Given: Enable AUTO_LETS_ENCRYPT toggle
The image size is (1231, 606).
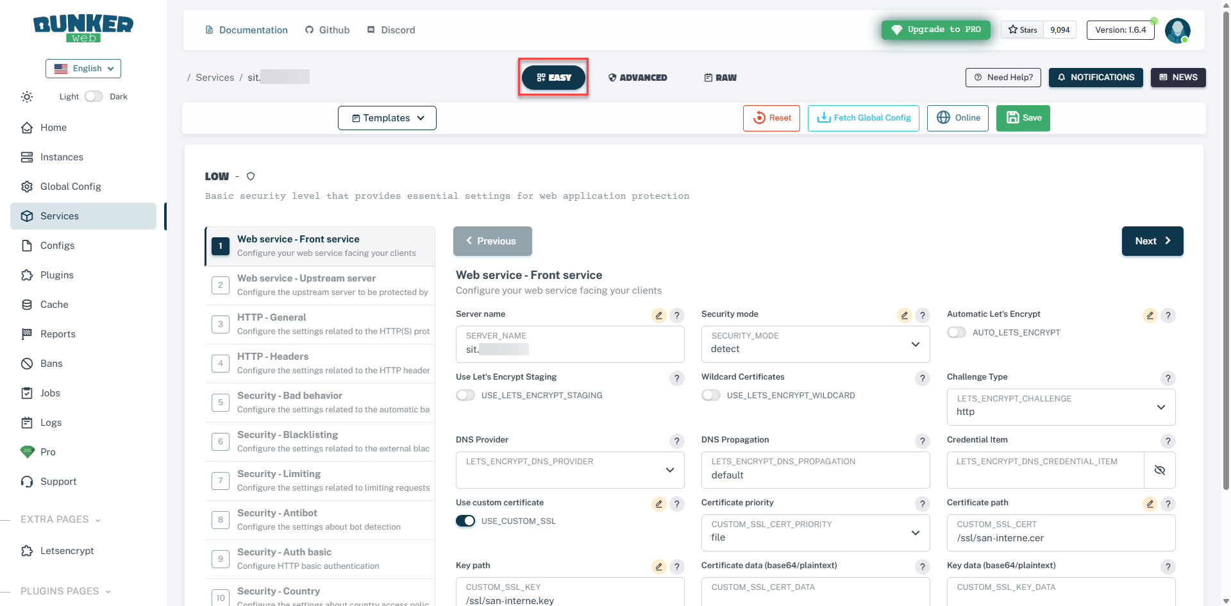Looking at the screenshot, I should (957, 332).
